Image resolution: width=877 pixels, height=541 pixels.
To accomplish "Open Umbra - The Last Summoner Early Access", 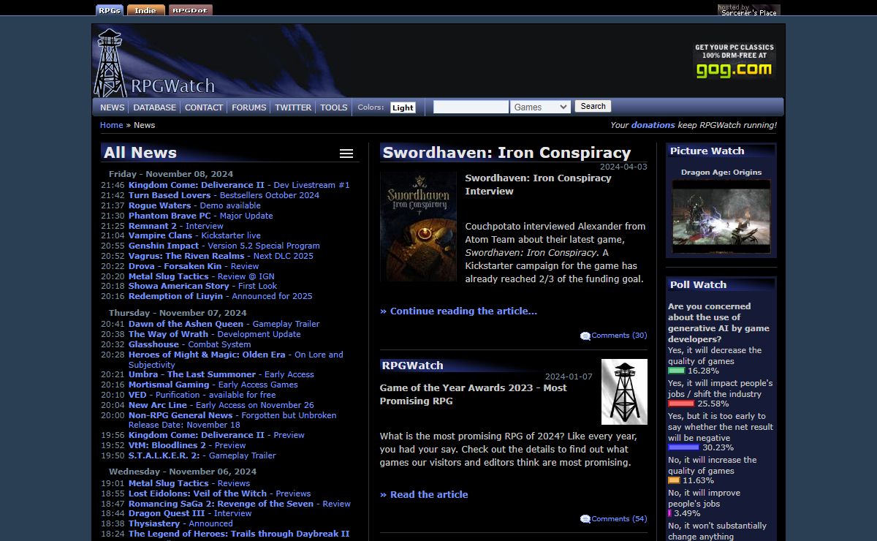I will pyautogui.click(x=221, y=374).
